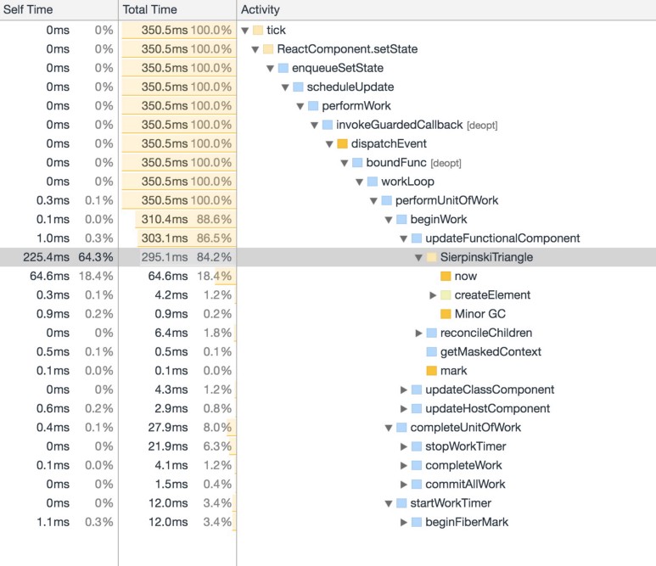Click the orange icon next to mark
This screenshot has width=656, height=566.
click(x=431, y=371)
